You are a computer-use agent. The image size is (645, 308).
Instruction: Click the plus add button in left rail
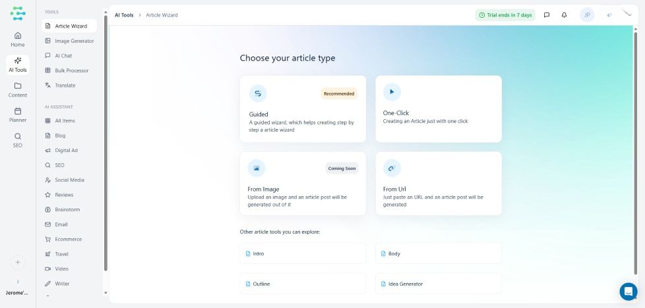[x=18, y=262]
